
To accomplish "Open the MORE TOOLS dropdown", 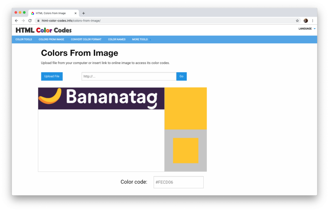I will [x=140, y=39].
